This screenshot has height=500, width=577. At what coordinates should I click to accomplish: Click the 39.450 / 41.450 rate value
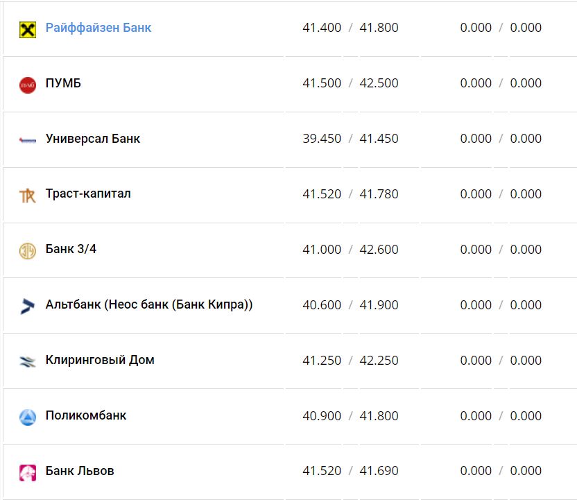click(x=350, y=139)
